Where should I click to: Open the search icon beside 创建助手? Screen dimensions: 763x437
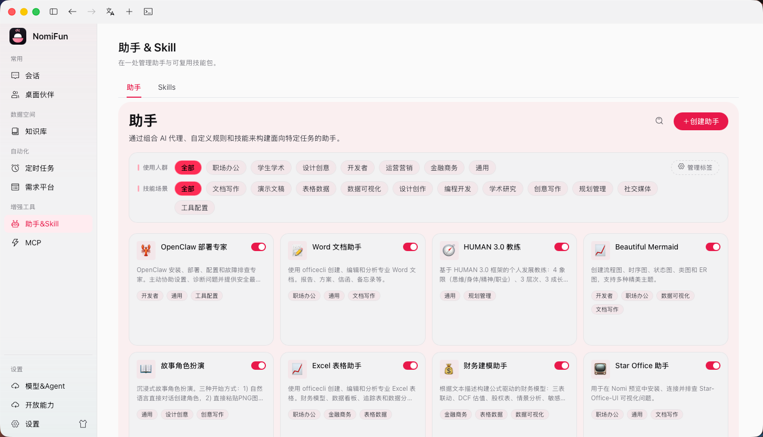click(x=659, y=121)
